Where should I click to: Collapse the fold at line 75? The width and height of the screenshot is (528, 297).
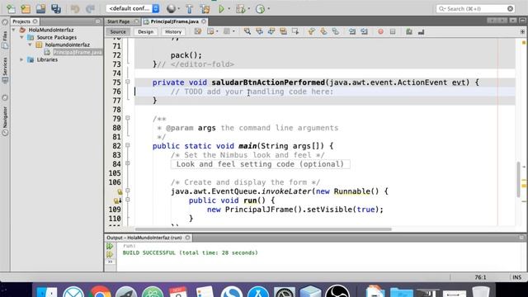point(128,82)
